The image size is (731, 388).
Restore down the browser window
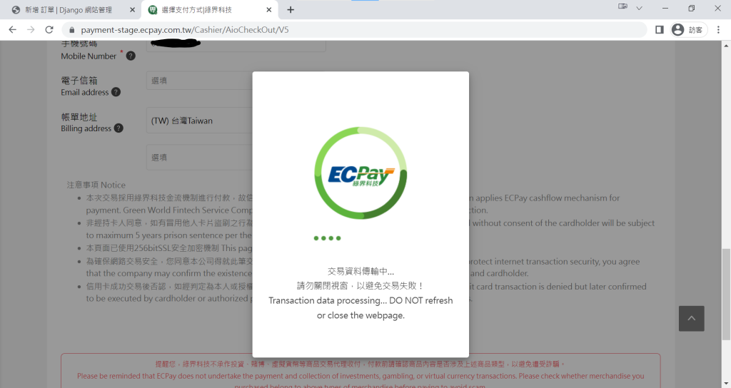691,9
